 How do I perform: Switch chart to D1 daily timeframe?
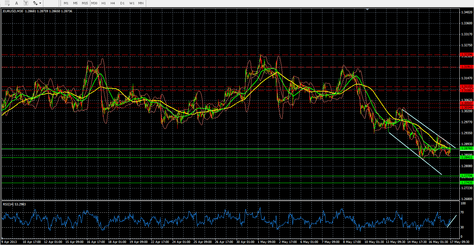(x=122, y=3)
